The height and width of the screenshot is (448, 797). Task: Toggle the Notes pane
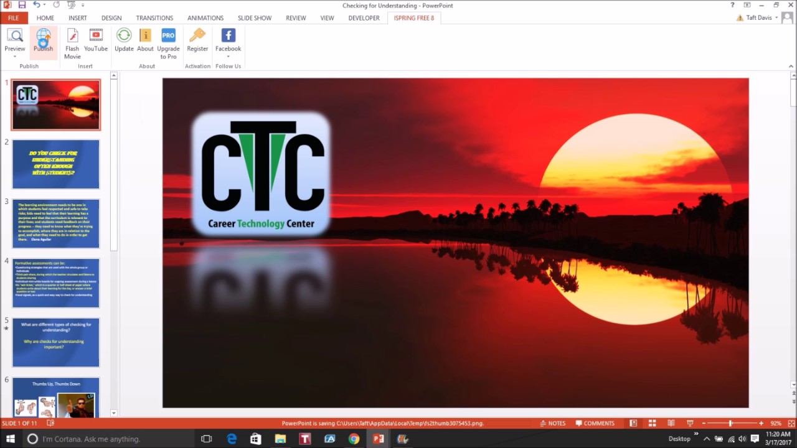coord(552,423)
